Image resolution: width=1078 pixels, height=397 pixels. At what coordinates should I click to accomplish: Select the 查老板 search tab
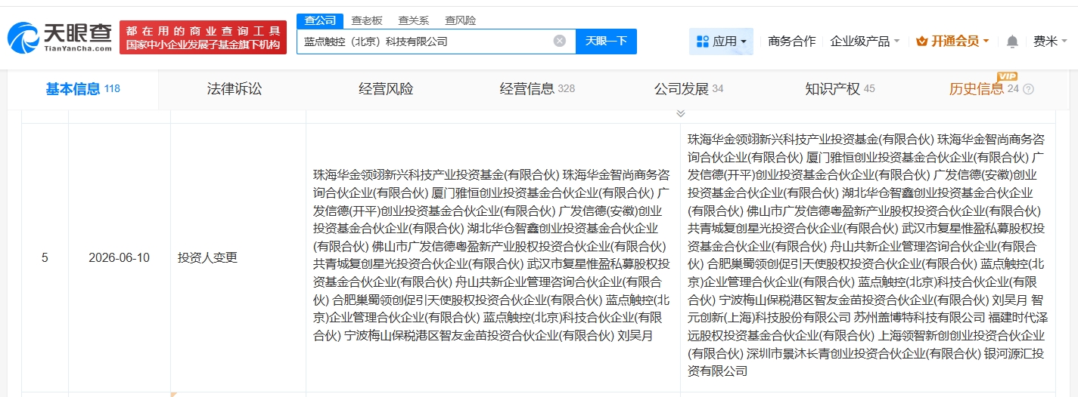367,20
